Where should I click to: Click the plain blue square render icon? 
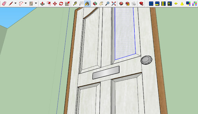[151, 4]
